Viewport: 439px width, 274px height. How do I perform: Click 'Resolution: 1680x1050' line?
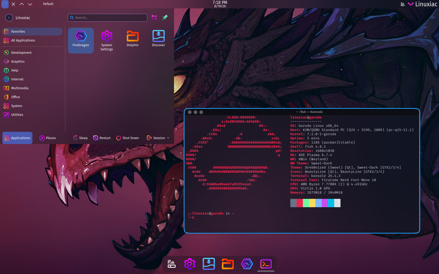pos(312,151)
